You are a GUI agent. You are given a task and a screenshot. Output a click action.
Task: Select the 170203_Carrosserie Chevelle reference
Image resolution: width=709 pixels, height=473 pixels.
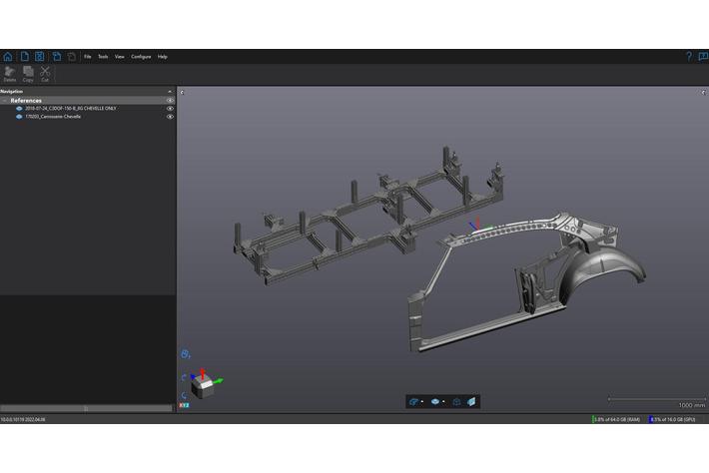click(x=53, y=117)
